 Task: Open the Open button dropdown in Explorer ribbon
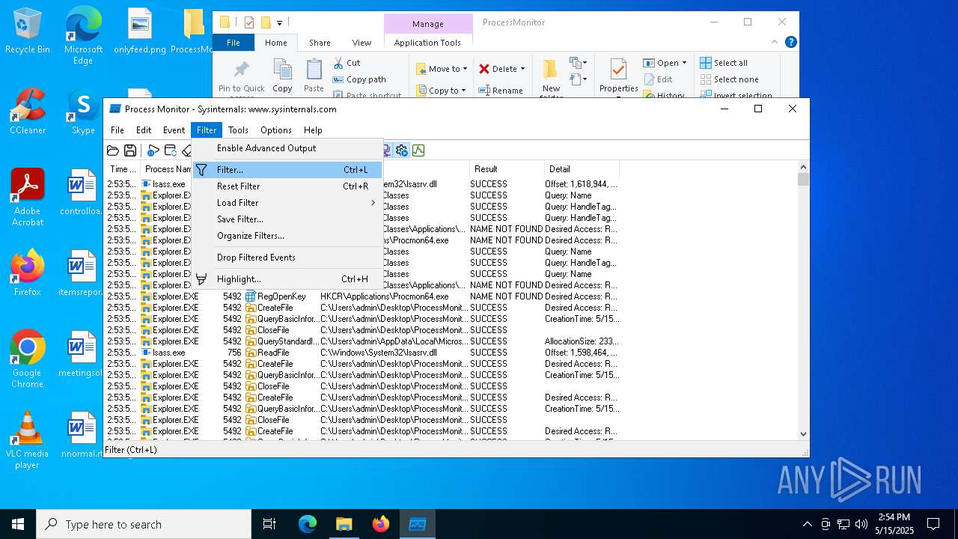[684, 63]
